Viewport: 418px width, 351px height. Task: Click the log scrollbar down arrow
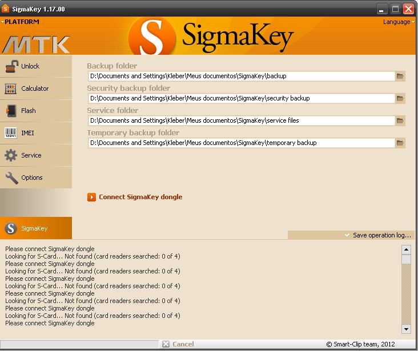pyautogui.click(x=406, y=329)
